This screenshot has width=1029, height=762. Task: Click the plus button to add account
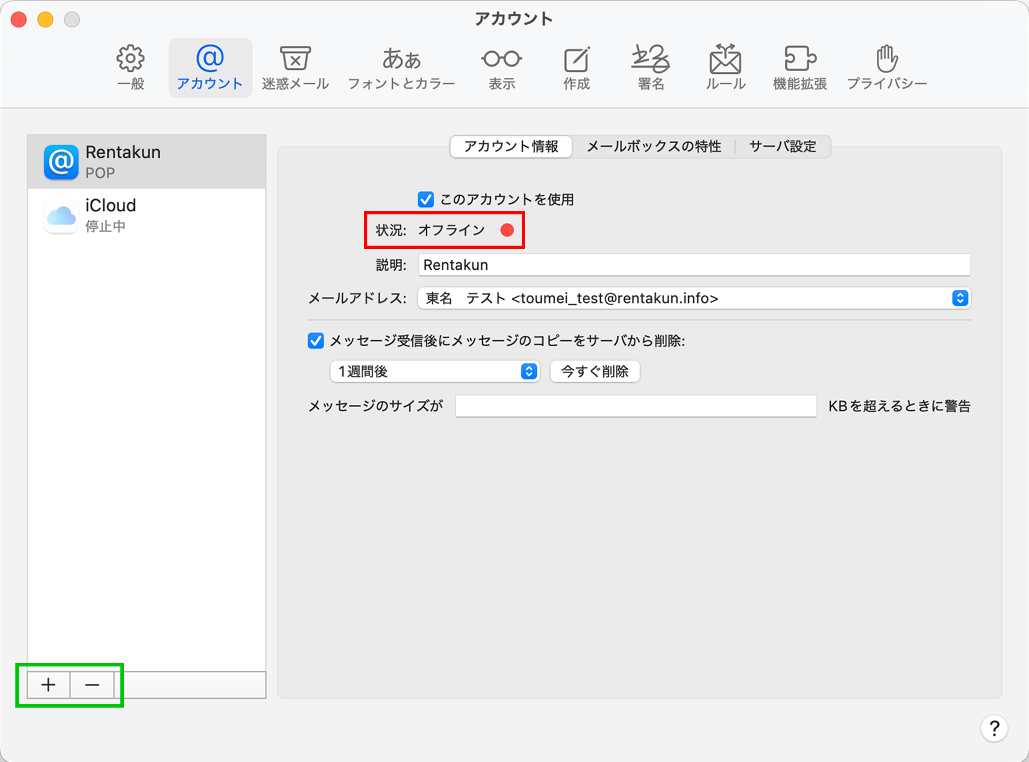point(48,685)
